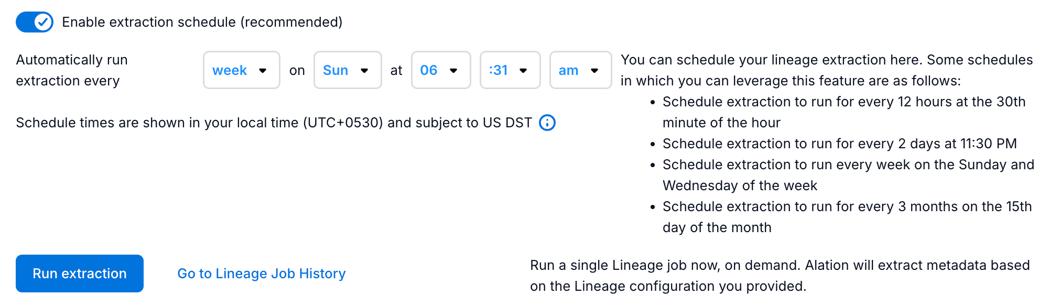Click the "Enable extraction schedule (recommended)" label
The image size is (1060, 306).
point(202,22)
